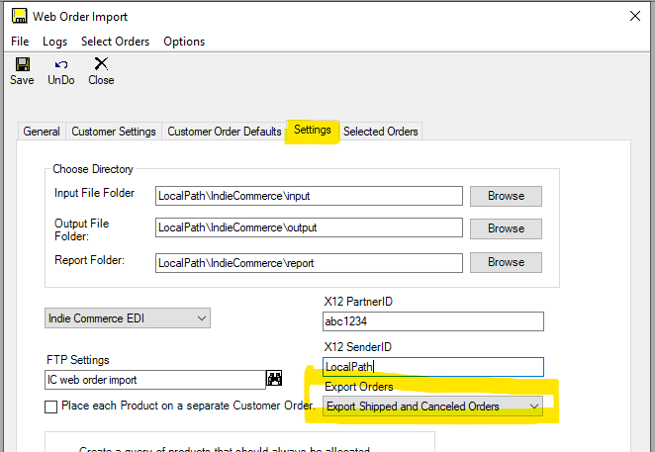Click the Web Order Import title bar icon
655x452 pixels.
click(x=19, y=16)
